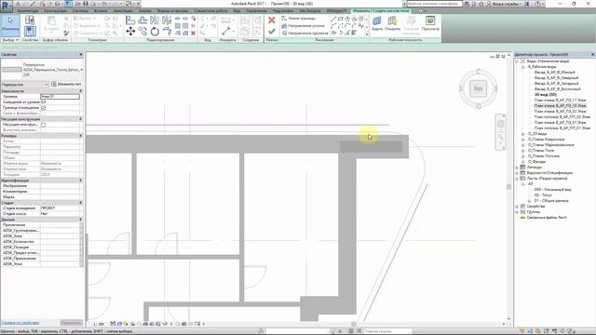Open the Manage (Управление) ribbon tab
Screen dimensions: 596x335
(x=256, y=11)
